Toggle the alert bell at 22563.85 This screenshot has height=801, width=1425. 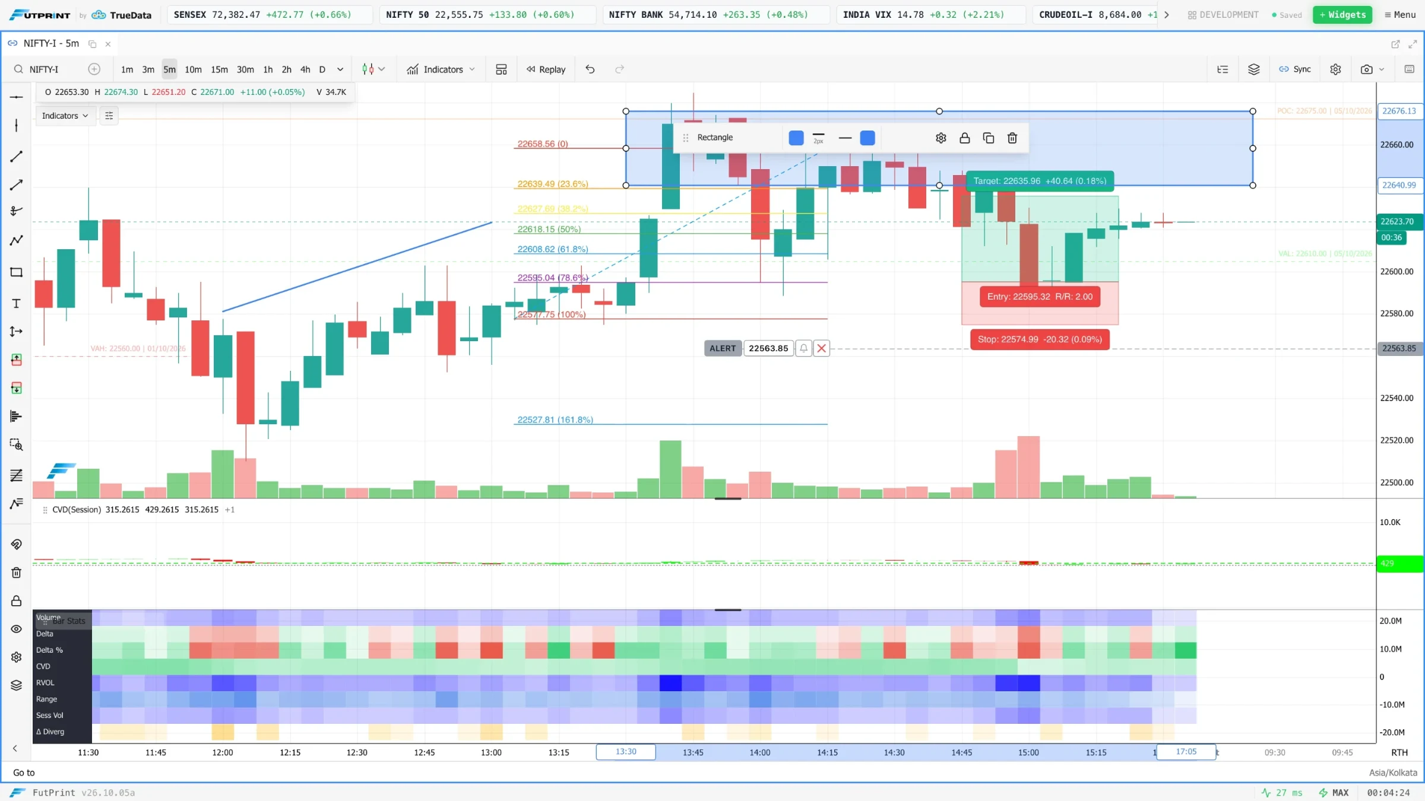pos(803,348)
